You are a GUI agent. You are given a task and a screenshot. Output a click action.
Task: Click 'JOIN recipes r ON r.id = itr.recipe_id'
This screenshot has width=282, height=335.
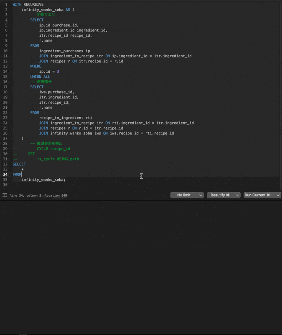click(x=81, y=128)
